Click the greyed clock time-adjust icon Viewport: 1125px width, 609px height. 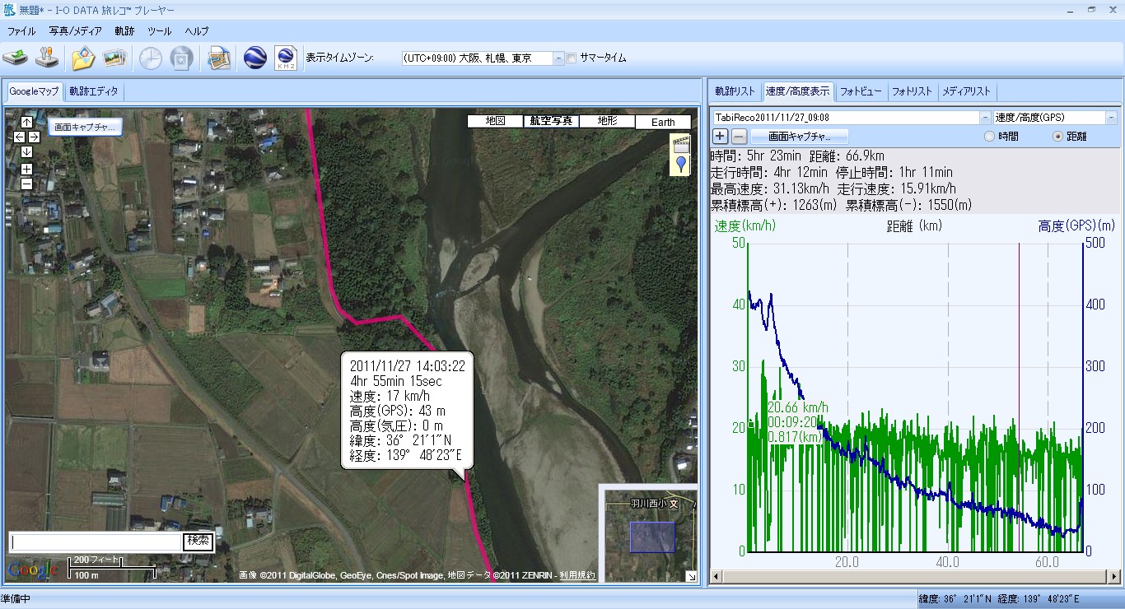coord(150,58)
